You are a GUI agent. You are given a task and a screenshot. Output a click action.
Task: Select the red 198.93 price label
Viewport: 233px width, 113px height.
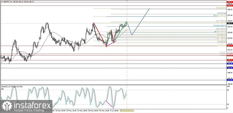pos(230,6)
